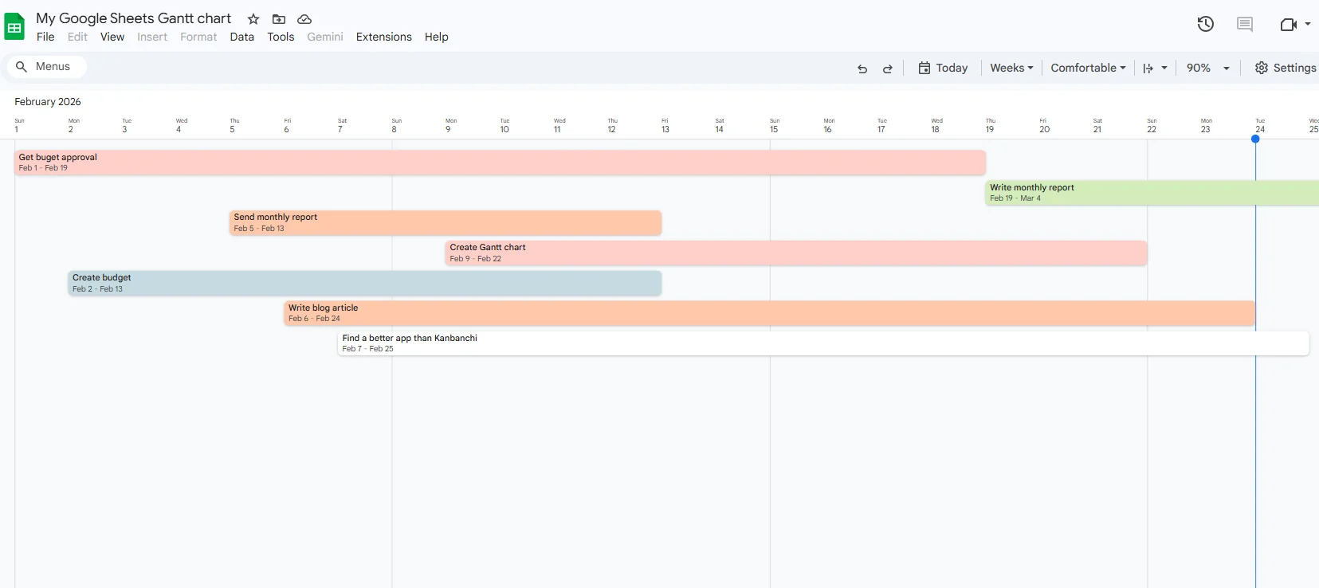Open the Help menu
Viewport: 1319px width, 588px height.
click(x=437, y=37)
